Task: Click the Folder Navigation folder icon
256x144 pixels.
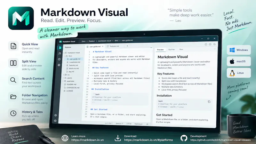Action: click(13, 97)
